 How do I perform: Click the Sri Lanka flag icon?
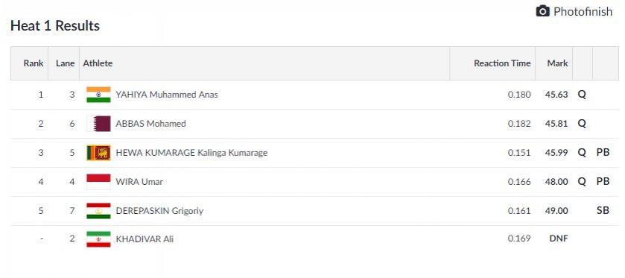coord(98,153)
